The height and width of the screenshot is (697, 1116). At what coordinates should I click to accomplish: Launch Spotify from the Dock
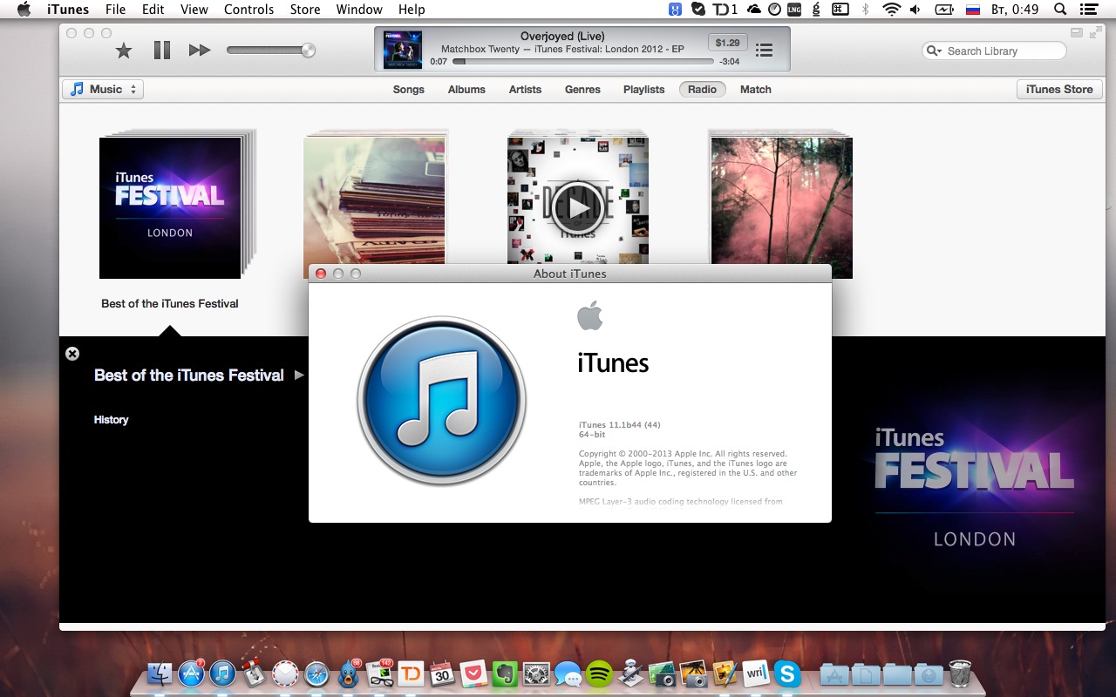pos(599,673)
